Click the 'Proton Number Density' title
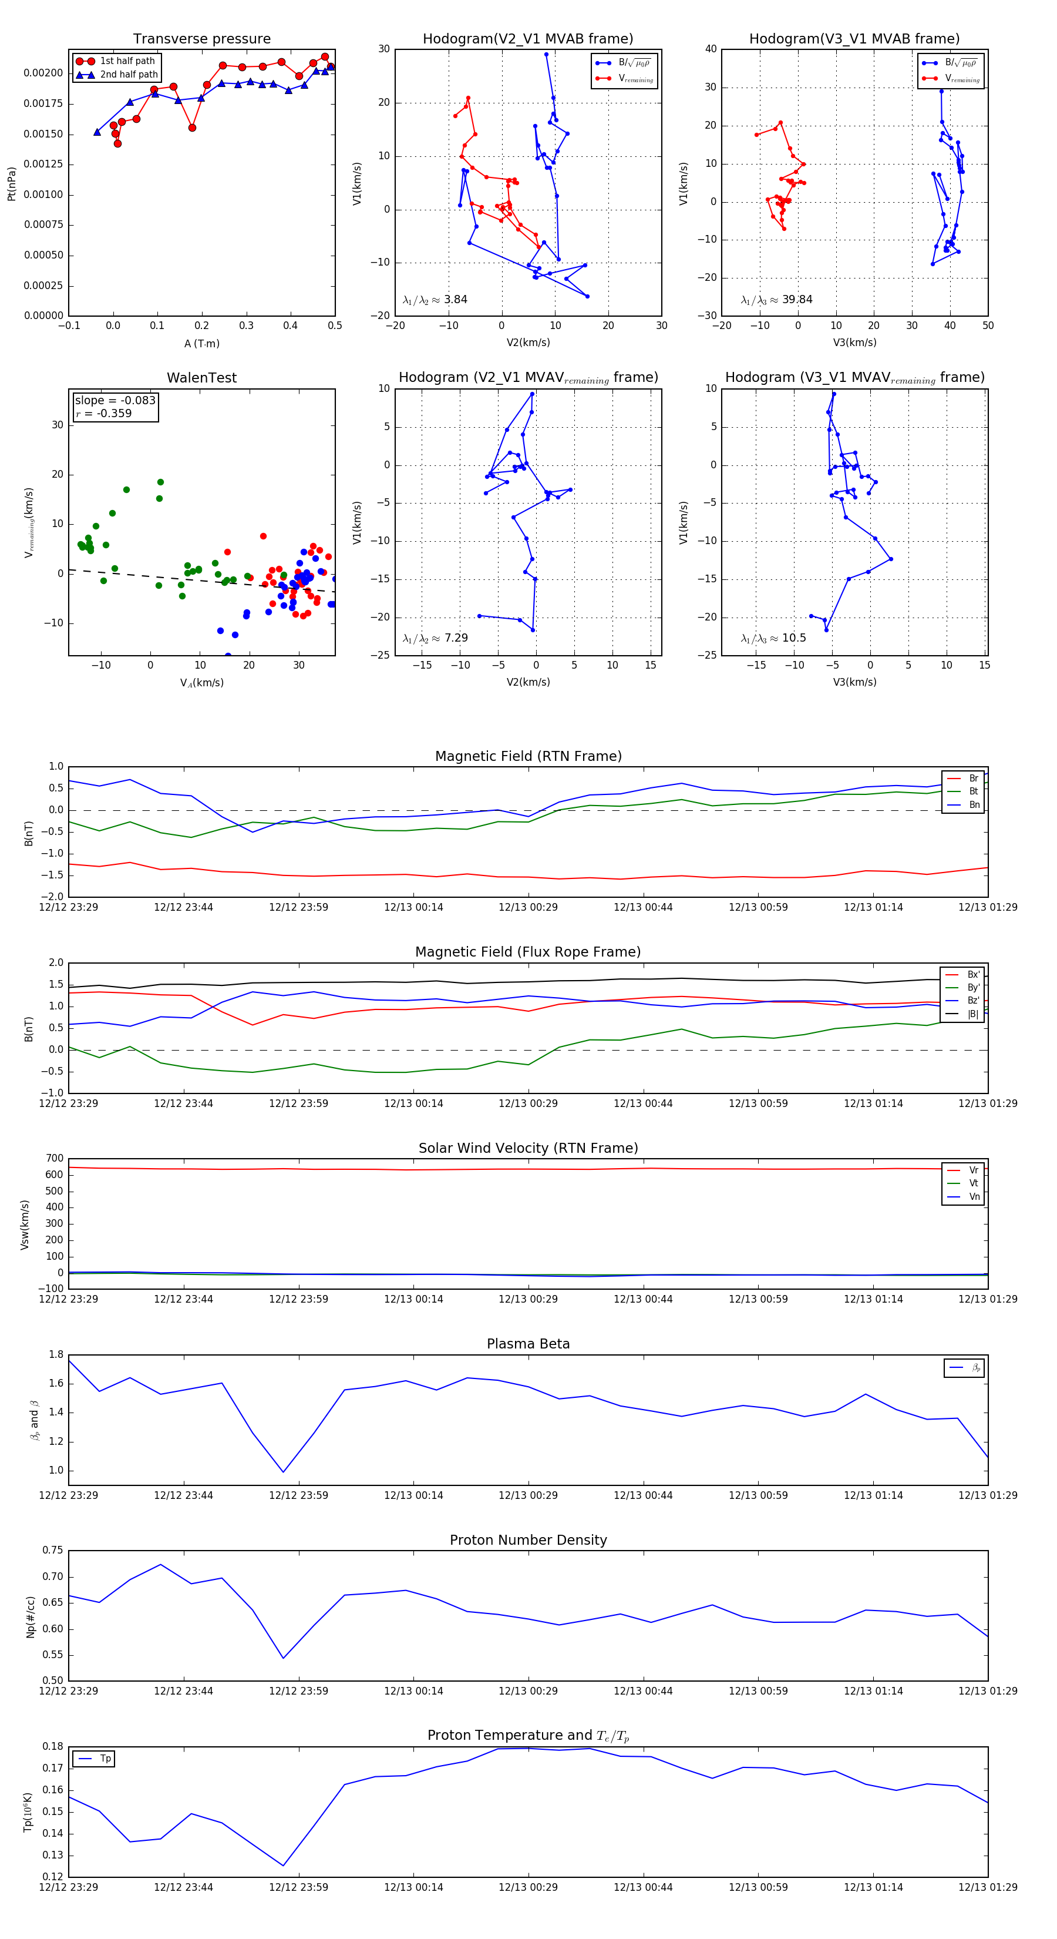This screenshot has height=1939, width=1057. point(528,1540)
